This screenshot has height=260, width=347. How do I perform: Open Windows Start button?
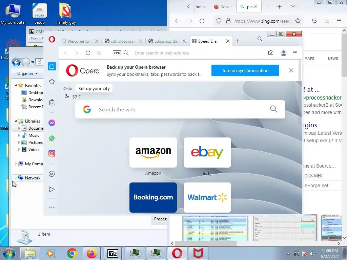[x=9, y=253]
